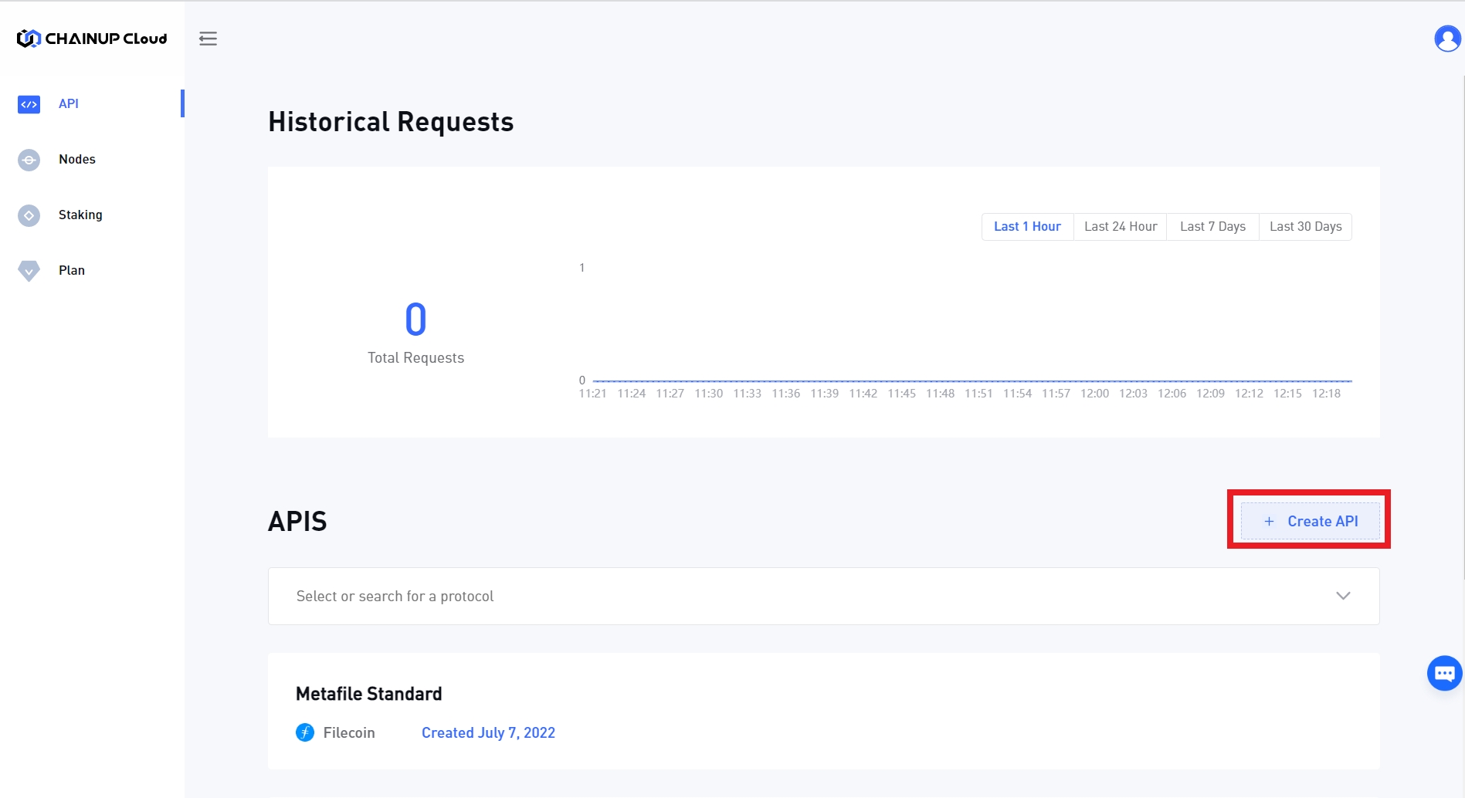Viewport: 1465px width, 798px height.
Task: Open the Nodes menu item
Action: point(77,160)
